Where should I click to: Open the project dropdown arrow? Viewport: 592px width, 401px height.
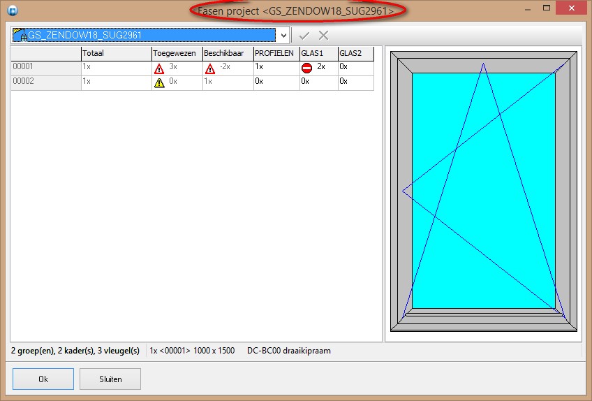pos(283,35)
